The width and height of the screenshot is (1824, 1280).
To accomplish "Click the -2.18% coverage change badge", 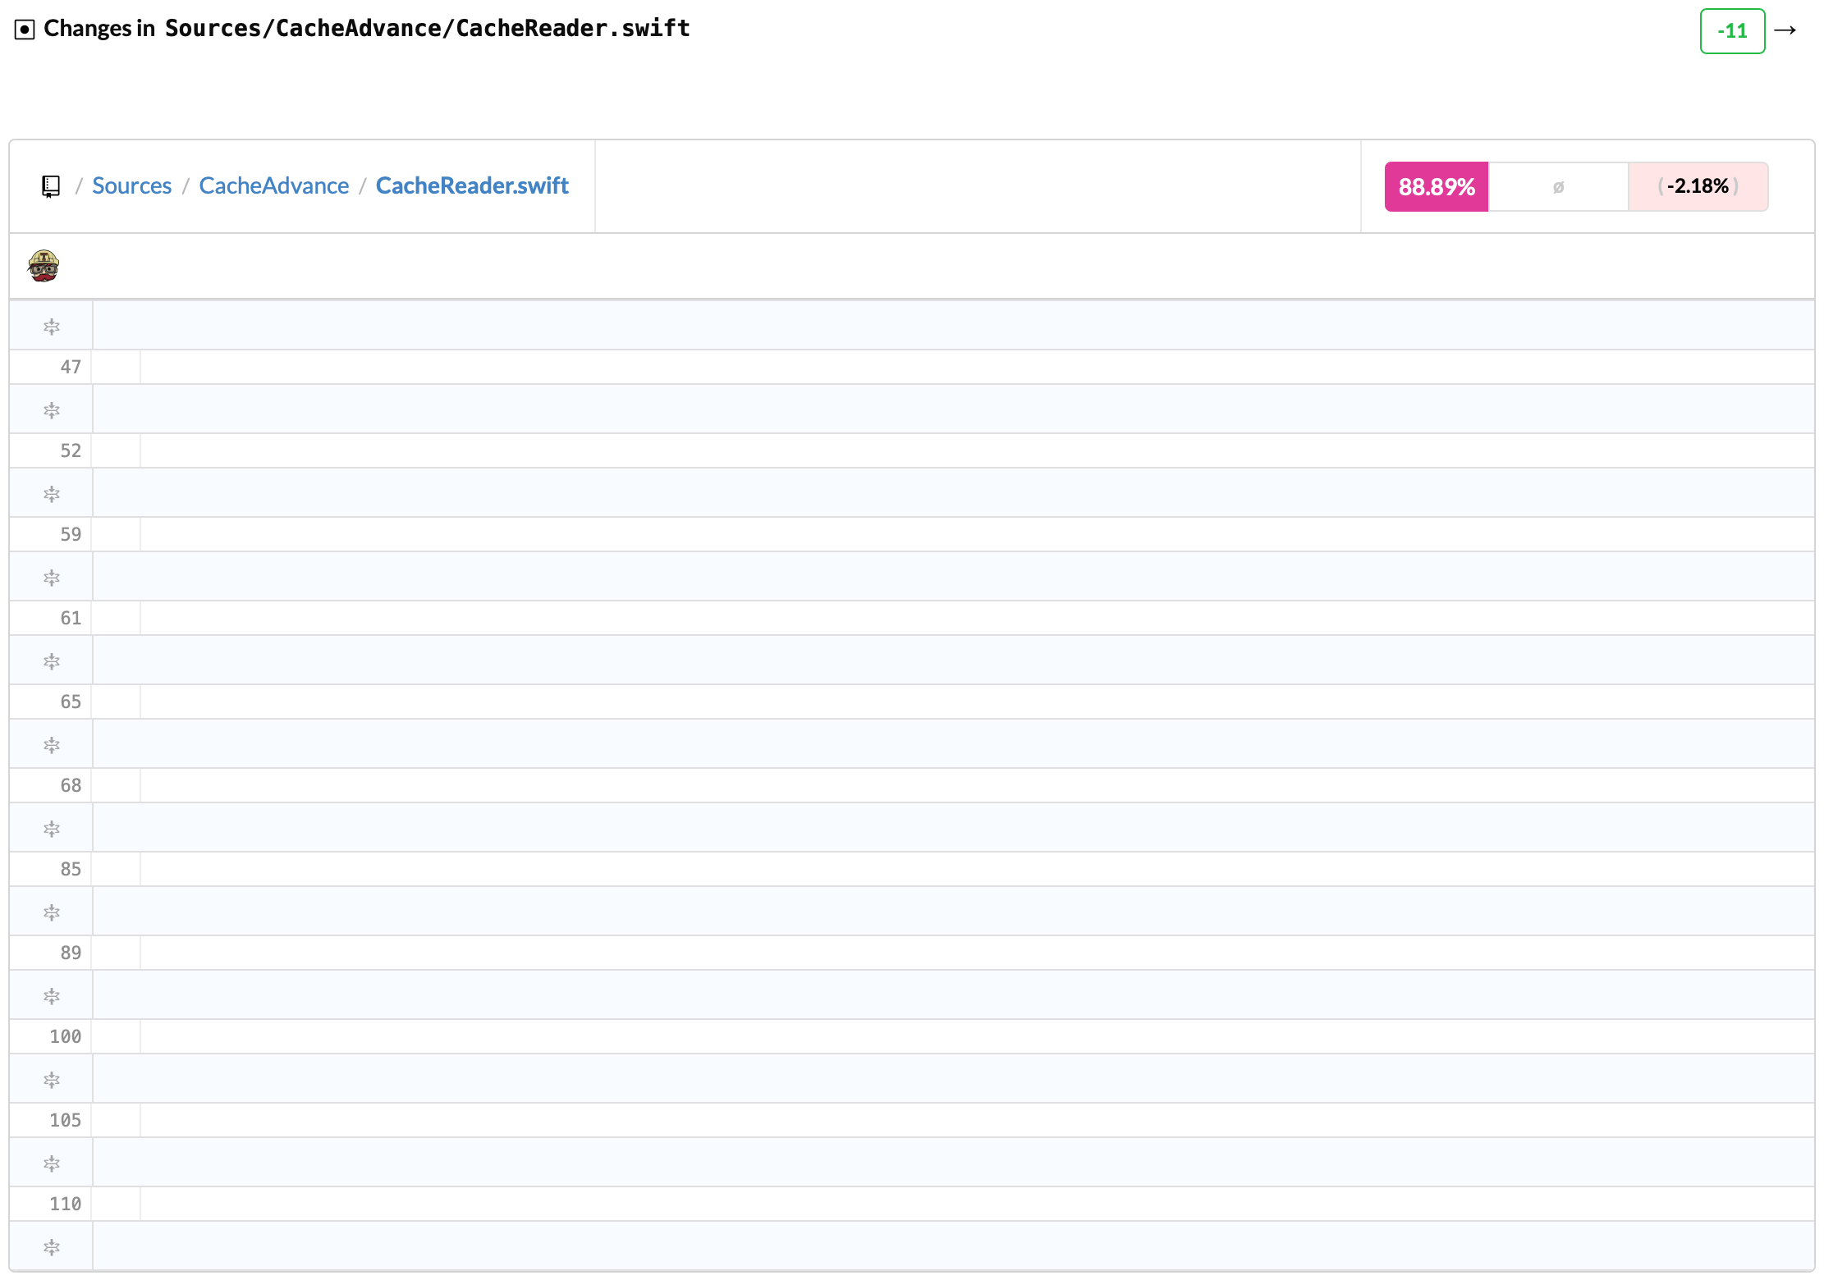I will coord(1697,187).
